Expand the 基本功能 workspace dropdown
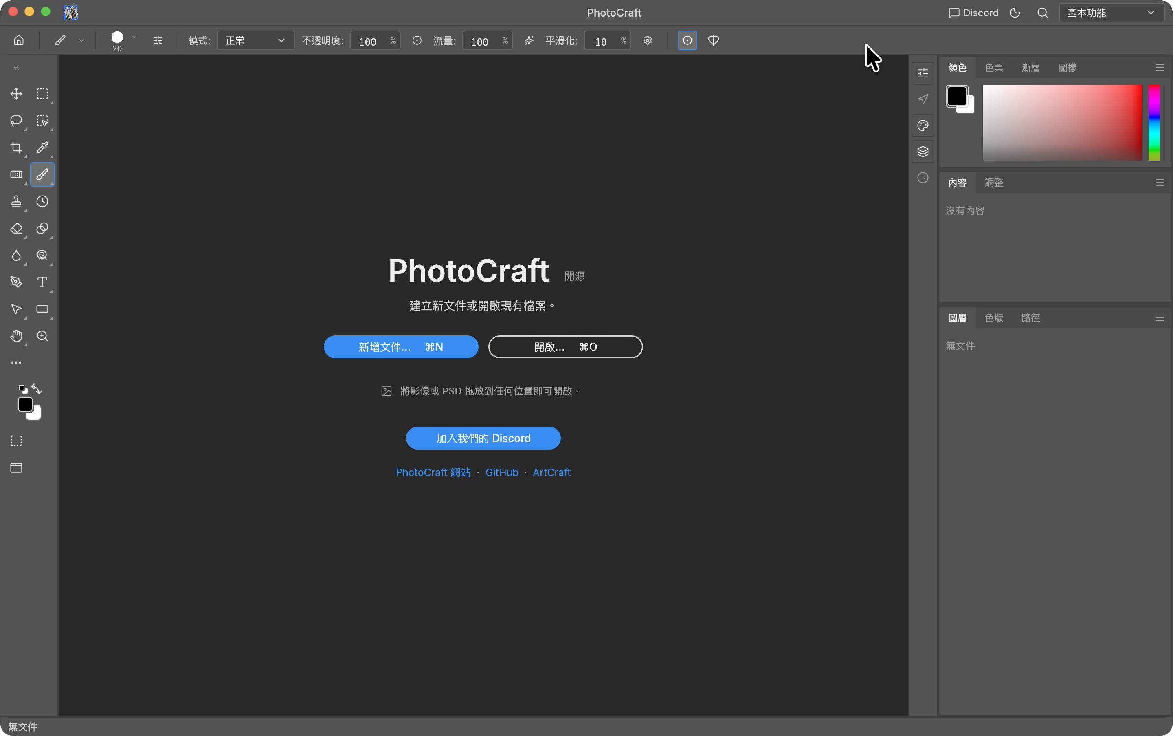The image size is (1173, 736). (x=1111, y=13)
